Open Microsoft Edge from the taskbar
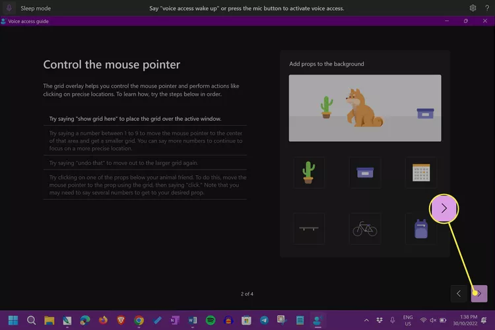495x330 pixels. pos(85,320)
